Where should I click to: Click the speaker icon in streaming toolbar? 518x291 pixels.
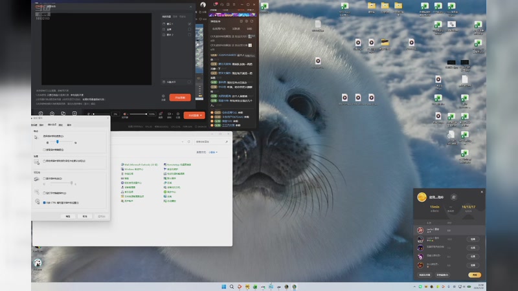pyautogui.click(x=125, y=114)
